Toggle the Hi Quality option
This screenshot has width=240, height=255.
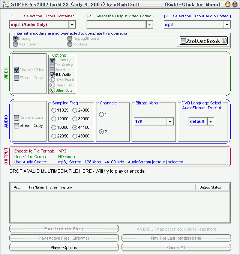point(52,60)
